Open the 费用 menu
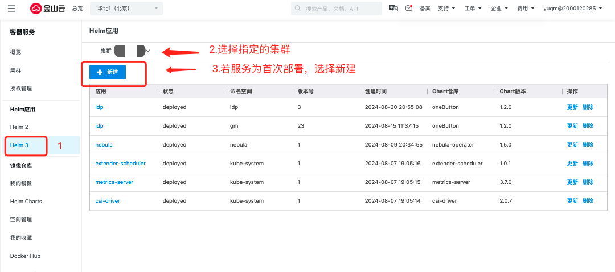 pos(526,9)
